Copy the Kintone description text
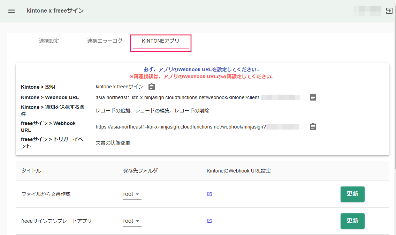This screenshot has width=396, height=235. [x=152, y=87]
